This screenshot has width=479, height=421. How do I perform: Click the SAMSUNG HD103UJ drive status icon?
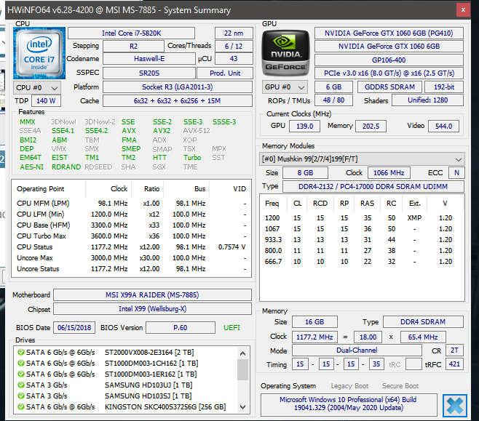click(21, 385)
